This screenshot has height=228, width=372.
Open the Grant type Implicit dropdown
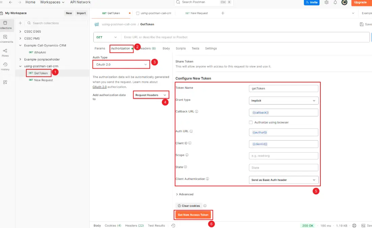point(283,101)
